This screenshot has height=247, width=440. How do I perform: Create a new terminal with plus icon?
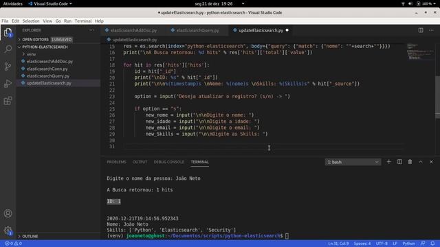388,162
